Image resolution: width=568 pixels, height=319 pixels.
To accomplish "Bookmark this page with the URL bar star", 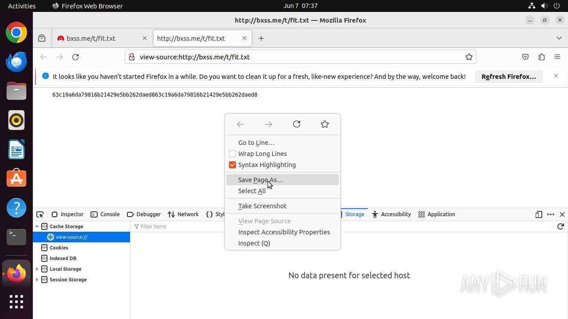I will (x=469, y=57).
